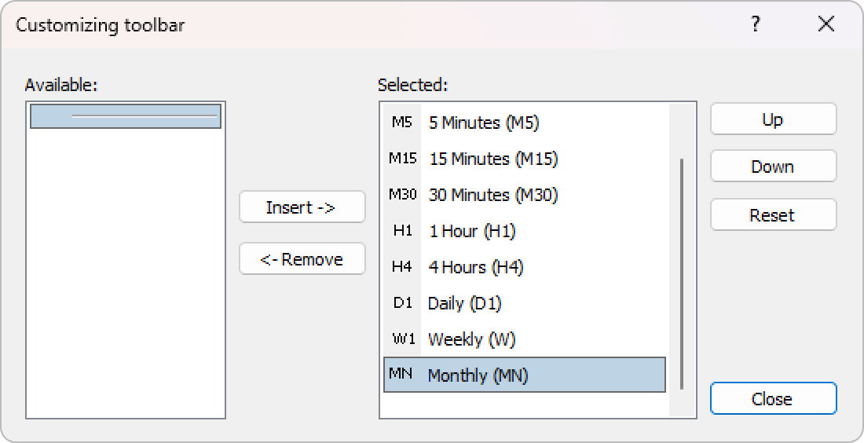
Task: Click the MN timeframe icon
Action: point(401,374)
